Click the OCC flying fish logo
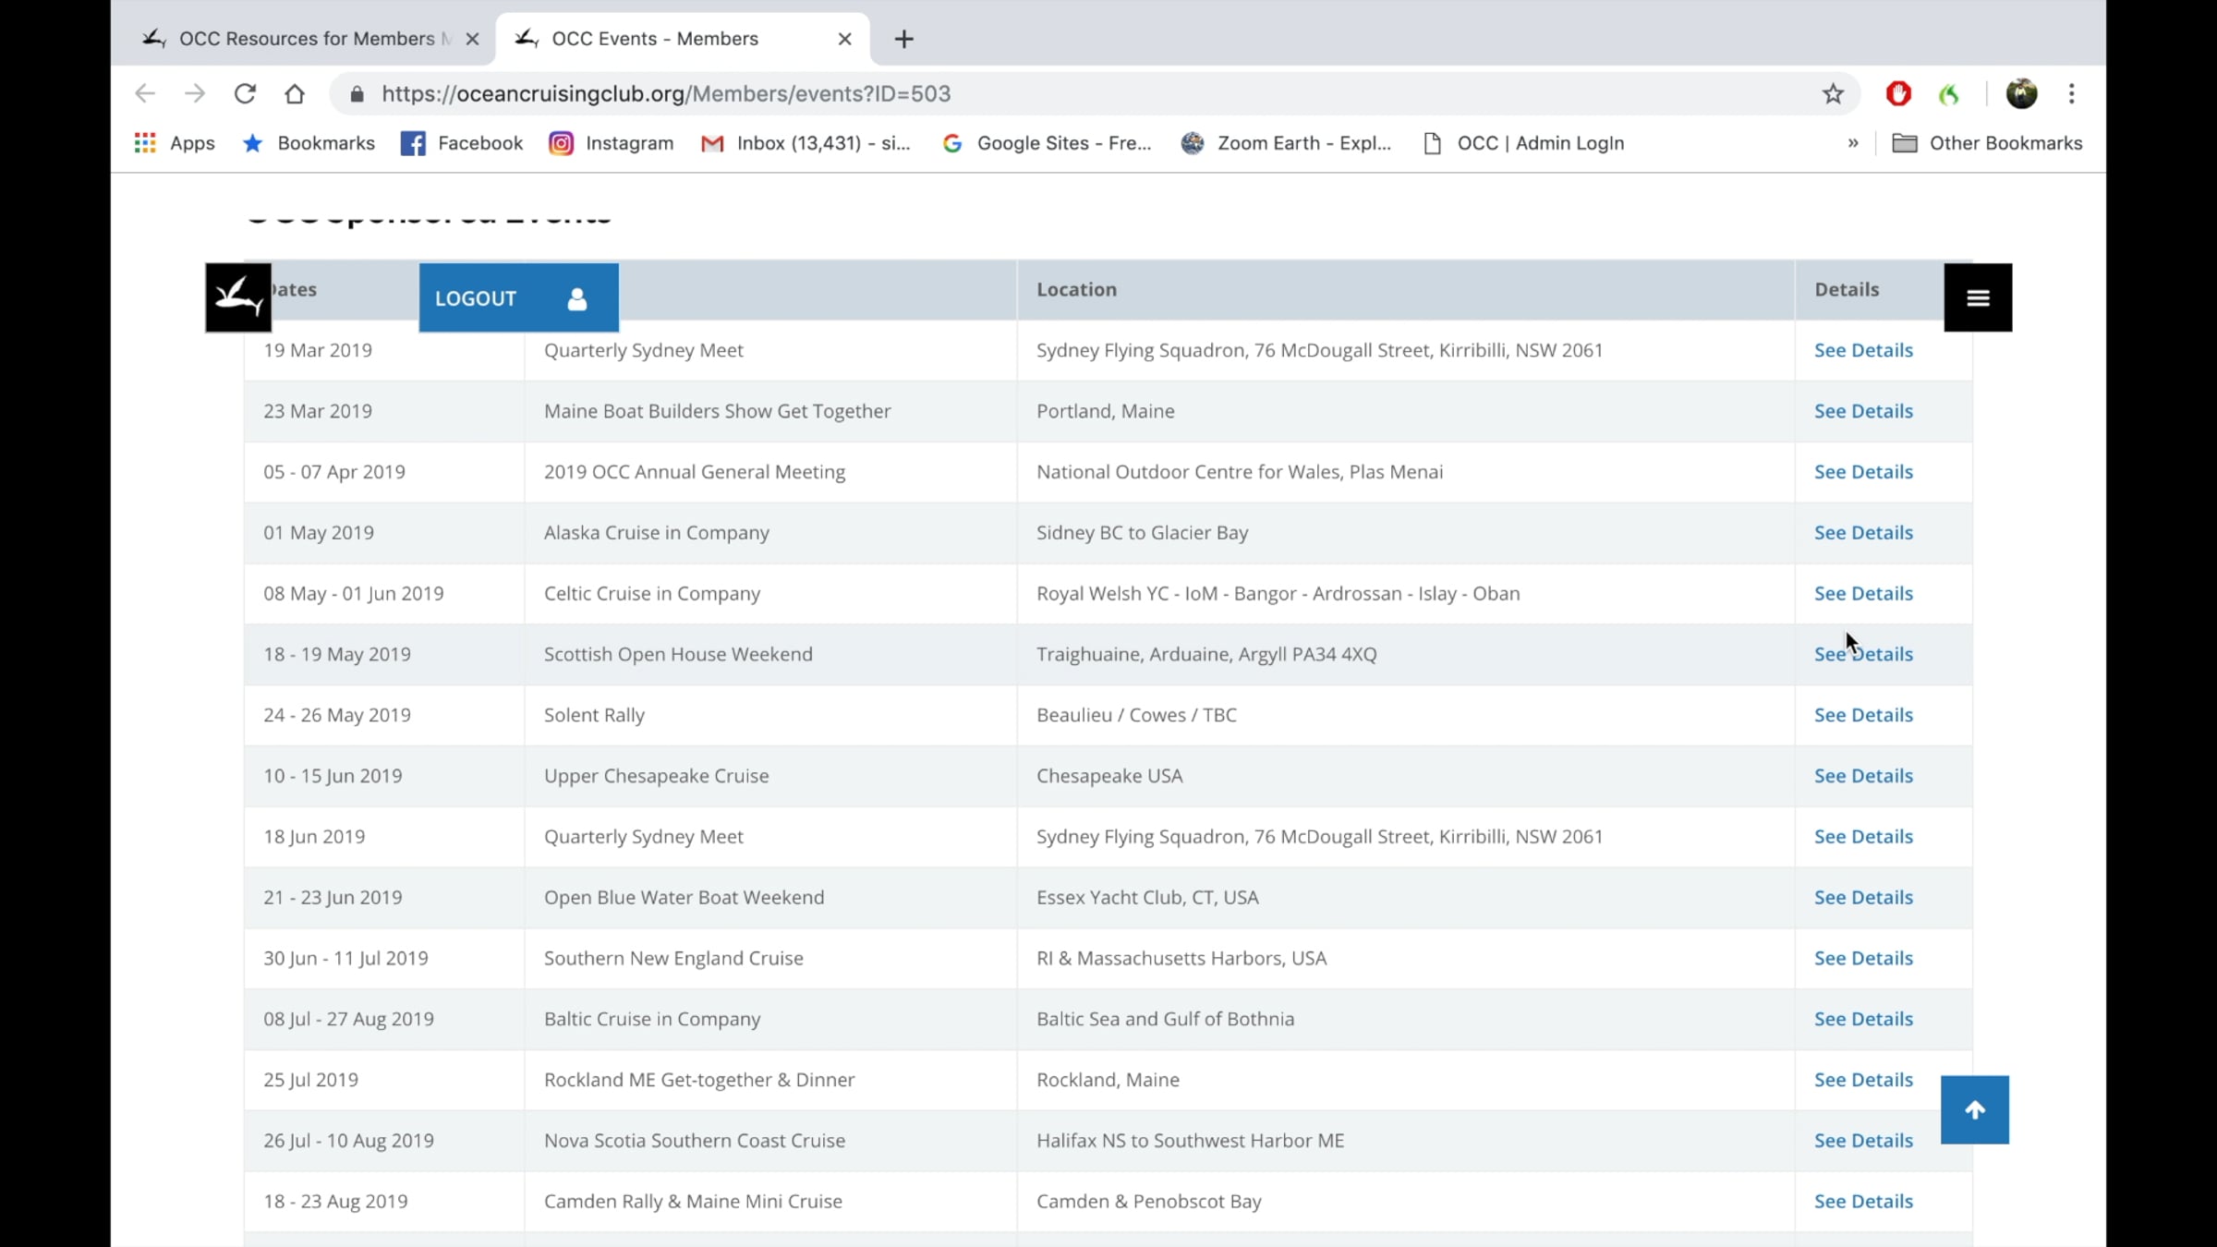2217x1247 pixels. tap(238, 297)
